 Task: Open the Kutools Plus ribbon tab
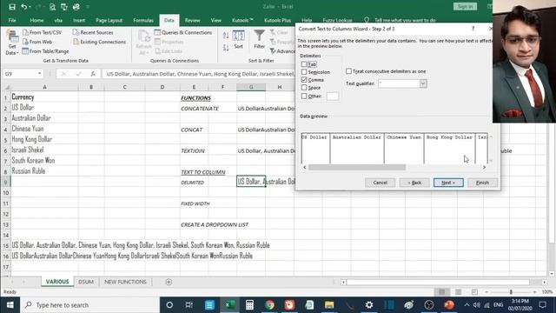277,20
